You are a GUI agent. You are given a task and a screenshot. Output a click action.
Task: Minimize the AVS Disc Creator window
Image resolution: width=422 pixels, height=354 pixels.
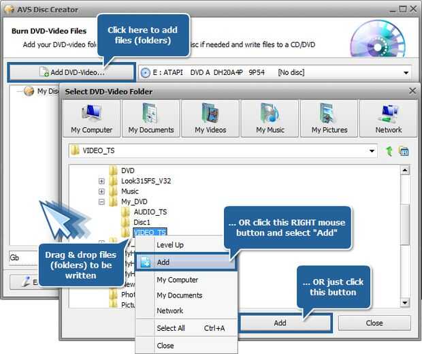click(x=393, y=10)
